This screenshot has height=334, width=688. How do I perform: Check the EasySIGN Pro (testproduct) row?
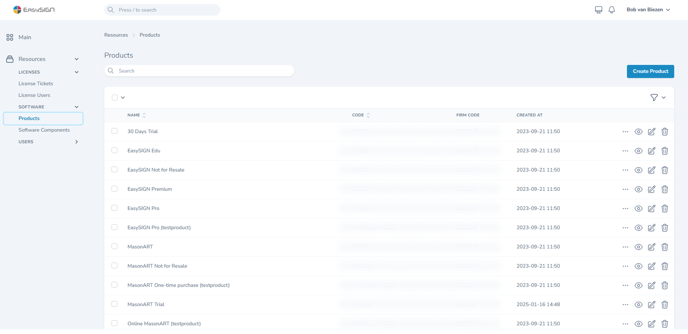coord(114,227)
